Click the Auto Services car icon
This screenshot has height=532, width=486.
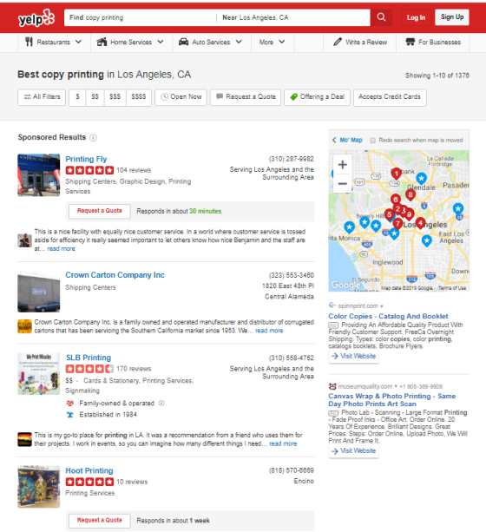coord(184,42)
